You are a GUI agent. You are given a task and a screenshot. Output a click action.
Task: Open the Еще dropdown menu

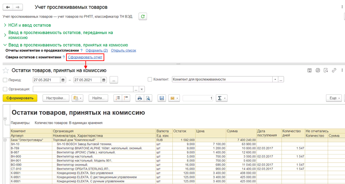click(334, 98)
